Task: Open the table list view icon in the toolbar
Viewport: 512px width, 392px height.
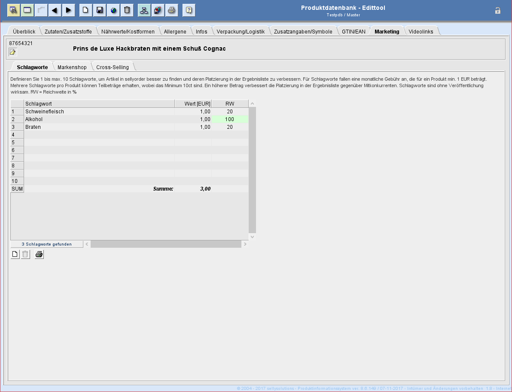Action: (27, 10)
